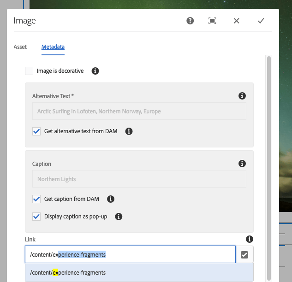Enable the Image is decorative checkbox
The height and width of the screenshot is (282, 292).
[29, 71]
